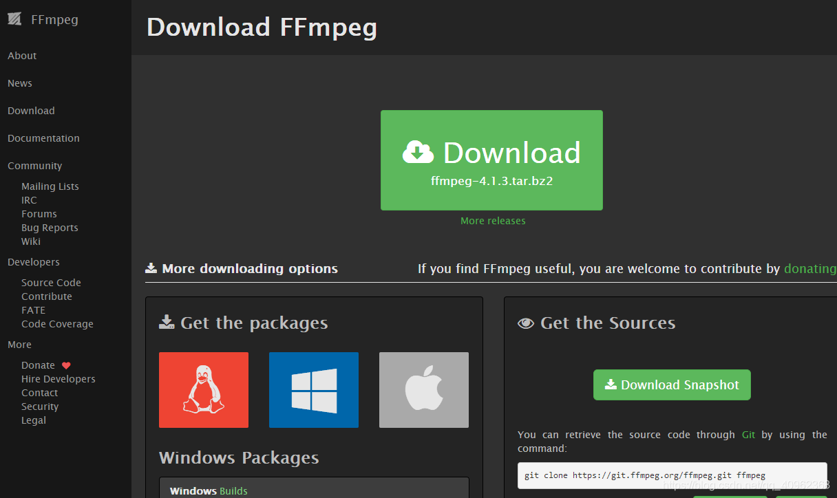The image size is (837, 498).
Task: Open News in the sidebar
Action: pos(20,83)
